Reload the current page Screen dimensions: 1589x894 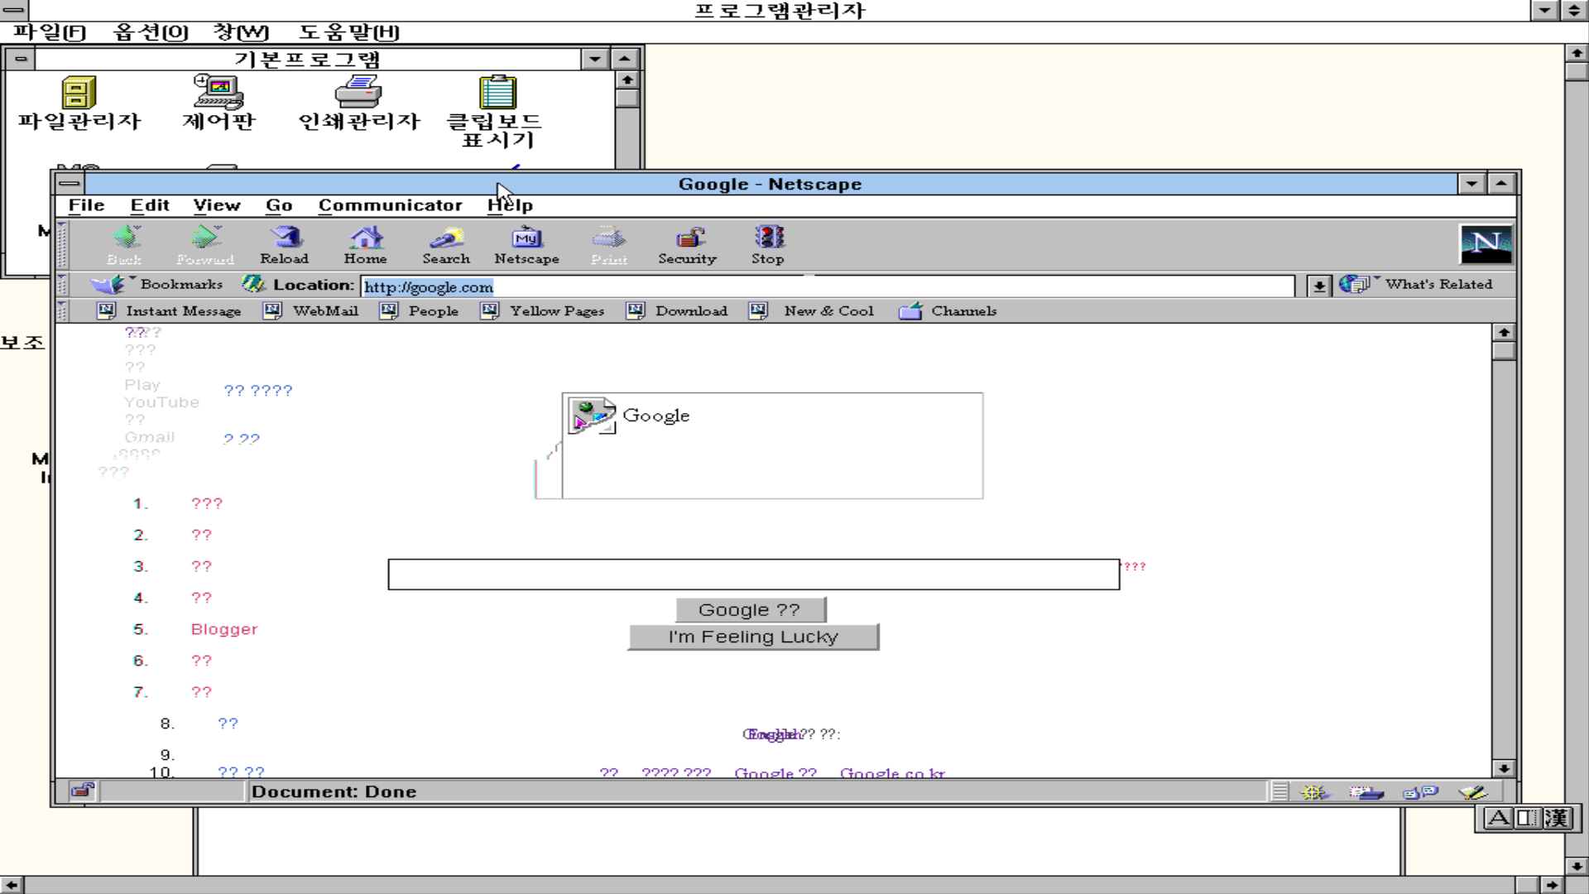(x=285, y=245)
